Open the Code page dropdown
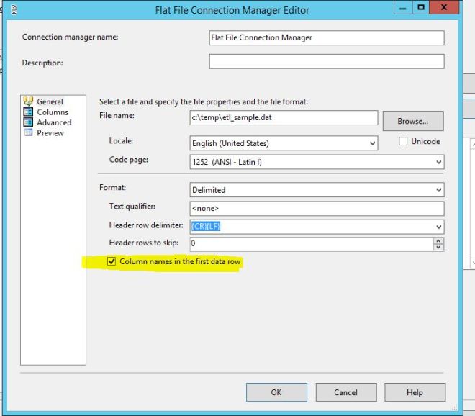Image resolution: width=475 pixels, height=416 pixels. coord(438,163)
